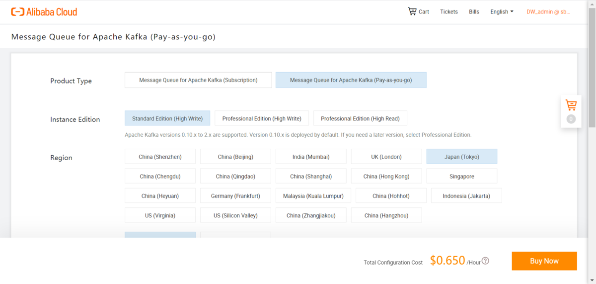Select region China (Hangzhou)
Image resolution: width=596 pixels, height=284 pixels.
click(386, 215)
